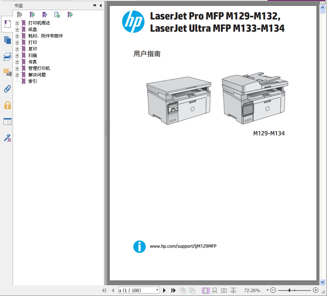Open the digital signatures panel icon
Screen dimensions: 327x296
coord(8,138)
